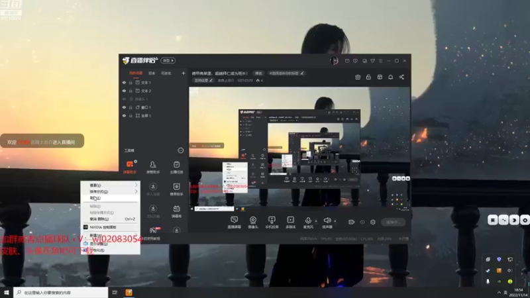Add a 手机投屏 phone-cast source
The image size is (530, 298).
272,223
